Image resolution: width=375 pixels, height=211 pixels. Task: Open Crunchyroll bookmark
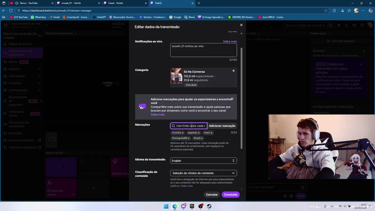coord(76,17)
